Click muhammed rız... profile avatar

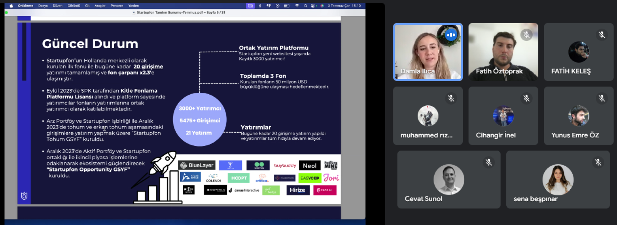coord(428,116)
